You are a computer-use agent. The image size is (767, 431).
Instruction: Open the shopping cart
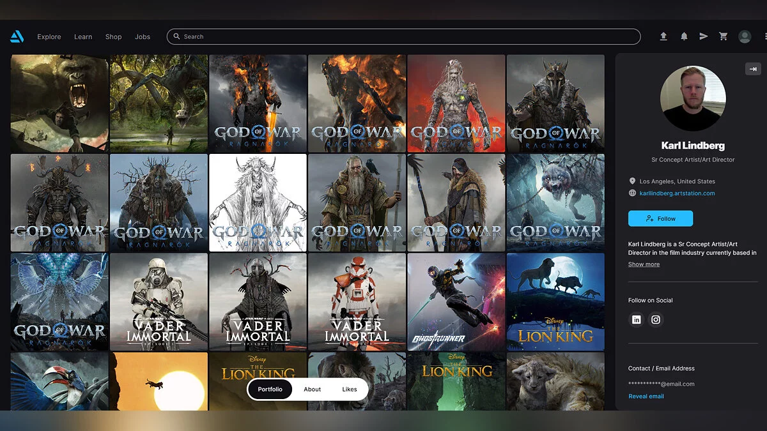[724, 36]
